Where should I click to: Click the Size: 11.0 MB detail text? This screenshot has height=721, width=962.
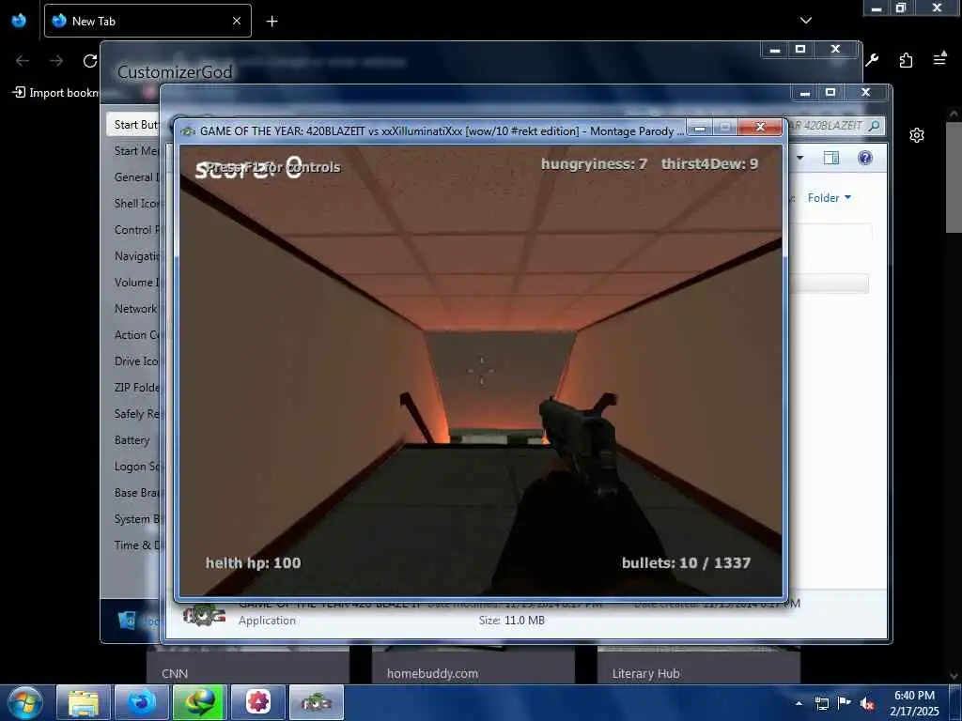512,621
